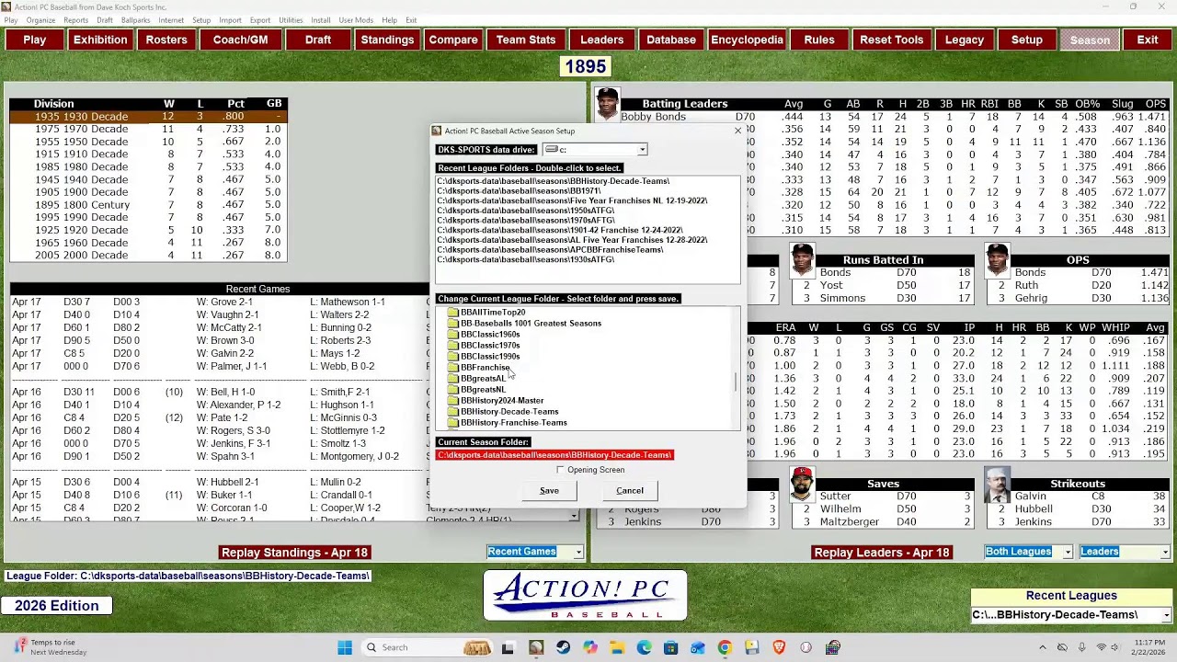Screen dimensions: 1177x662
Task: Click the Windows taskbar Search box
Action: point(425,647)
